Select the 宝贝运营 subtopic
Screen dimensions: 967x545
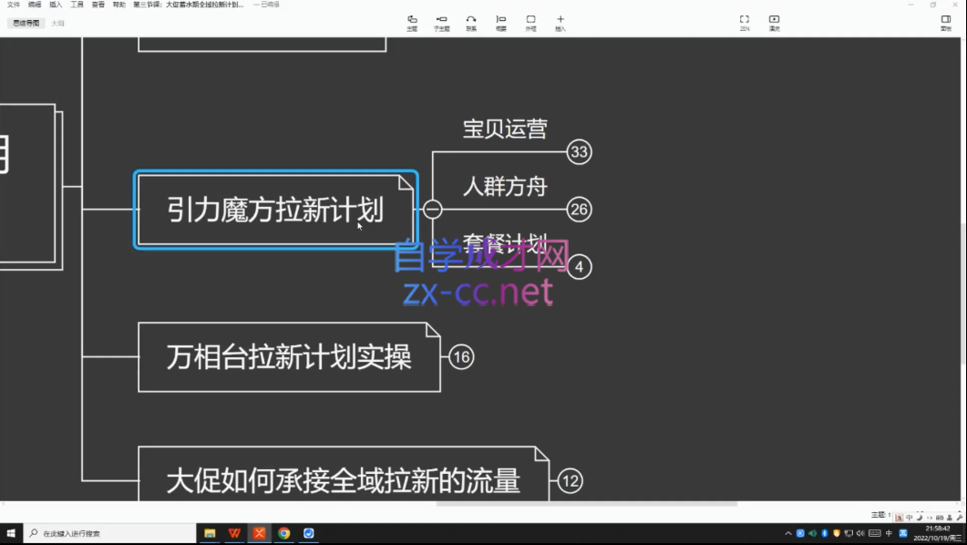point(505,129)
